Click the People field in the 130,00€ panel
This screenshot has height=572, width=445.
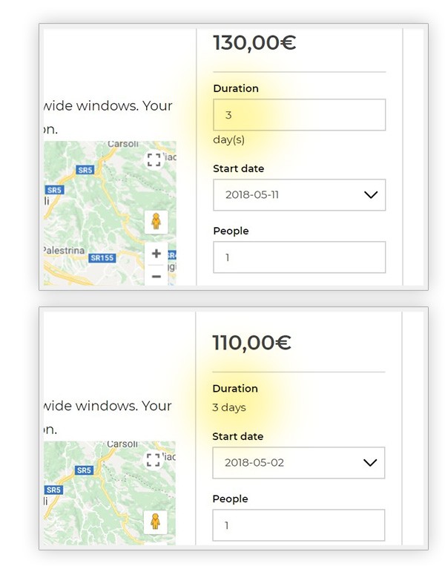pyautogui.click(x=299, y=257)
